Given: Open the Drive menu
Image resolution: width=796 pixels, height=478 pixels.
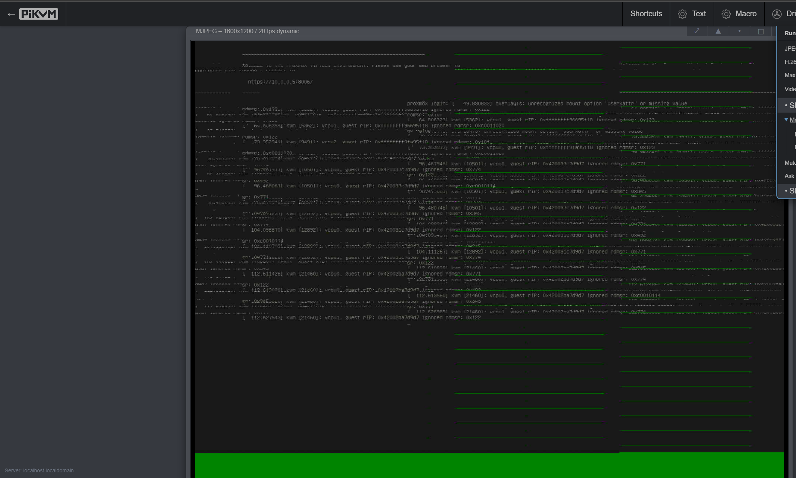Looking at the screenshot, I should click(x=784, y=14).
